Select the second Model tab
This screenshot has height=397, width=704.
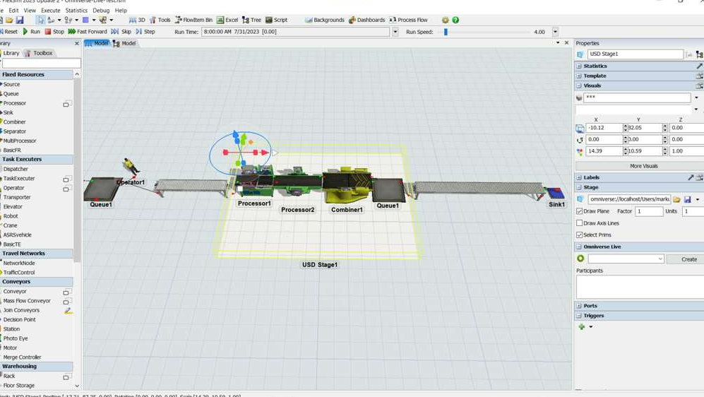click(x=125, y=43)
